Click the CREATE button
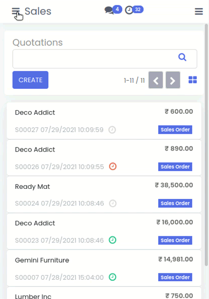Viewport: 209px width, 299px height. coord(30,80)
